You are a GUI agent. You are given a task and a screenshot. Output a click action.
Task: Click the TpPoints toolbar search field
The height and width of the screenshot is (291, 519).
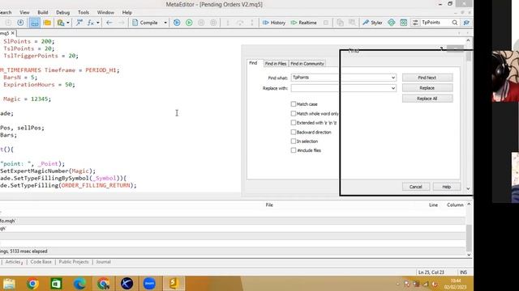coord(435,23)
